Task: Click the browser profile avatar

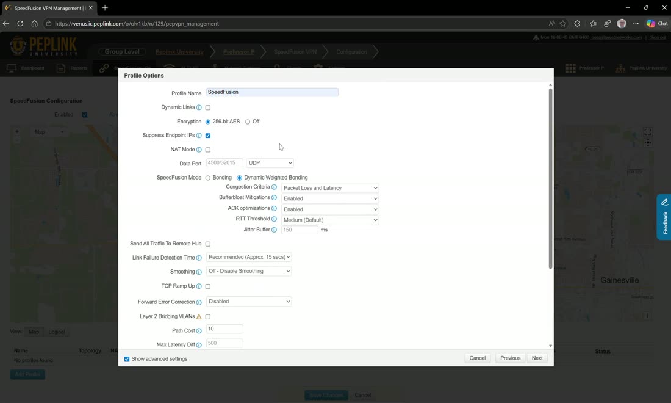Action: click(x=622, y=24)
